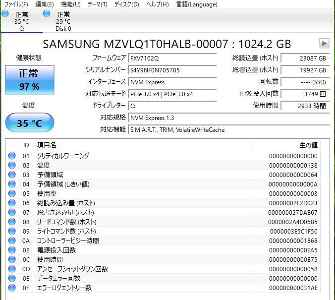Screen dimensions: 335x300
Task: Click the Disk 0 status orb in the top bar
Action: (x=47, y=14)
